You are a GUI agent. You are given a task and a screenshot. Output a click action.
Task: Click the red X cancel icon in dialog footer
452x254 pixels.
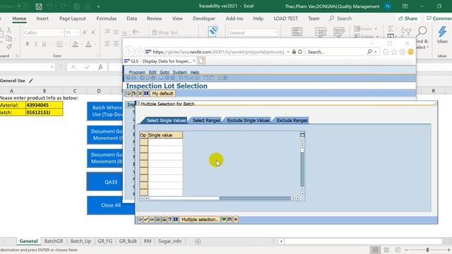(236, 219)
